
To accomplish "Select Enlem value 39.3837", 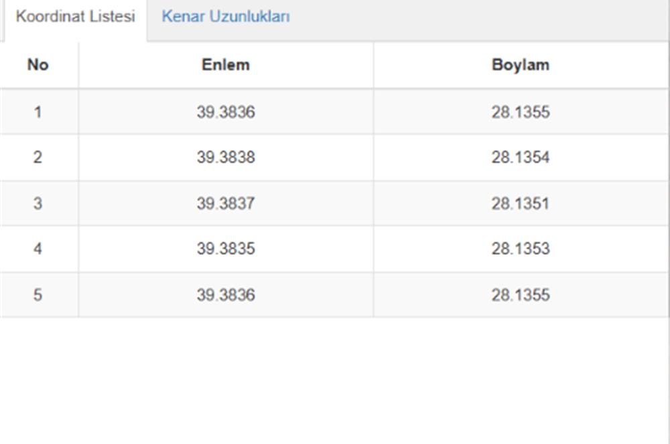I will click(x=226, y=203).
